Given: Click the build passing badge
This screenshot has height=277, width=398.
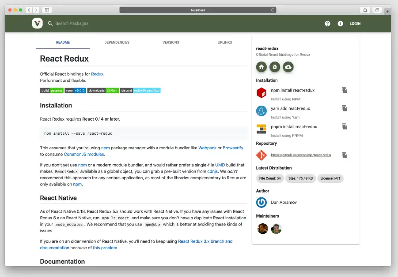Looking at the screenshot, I should tap(52, 90).
